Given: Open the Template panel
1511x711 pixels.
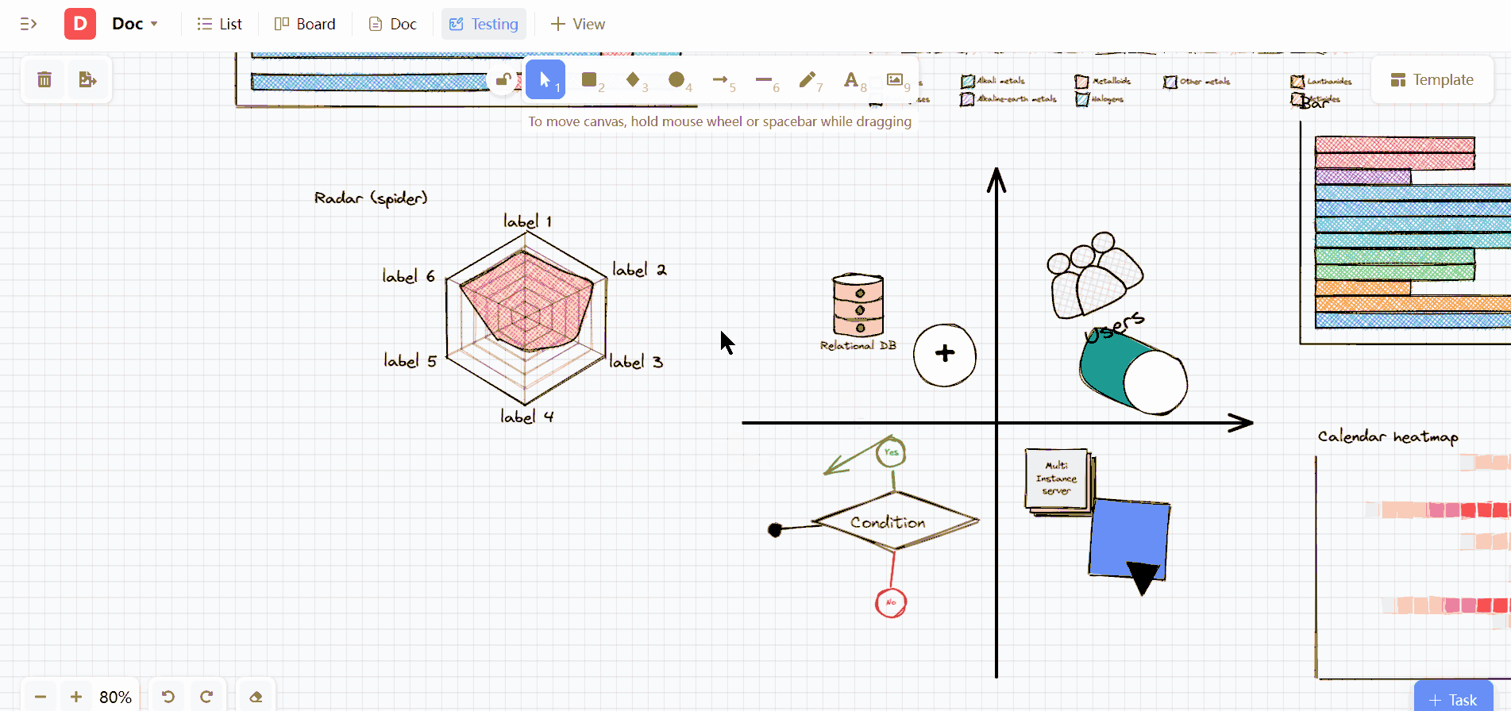Looking at the screenshot, I should [1432, 79].
